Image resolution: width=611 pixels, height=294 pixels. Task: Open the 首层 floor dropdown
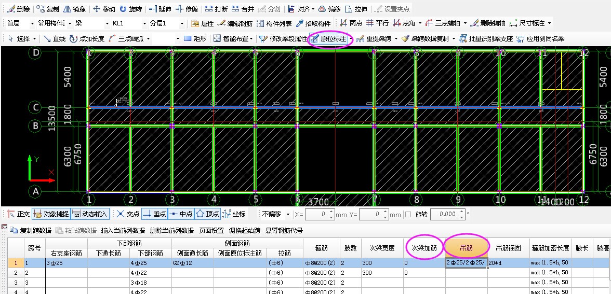pyautogui.click(x=20, y=23)
